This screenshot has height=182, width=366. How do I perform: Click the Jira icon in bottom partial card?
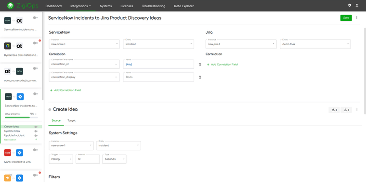[x=19, y=178]
